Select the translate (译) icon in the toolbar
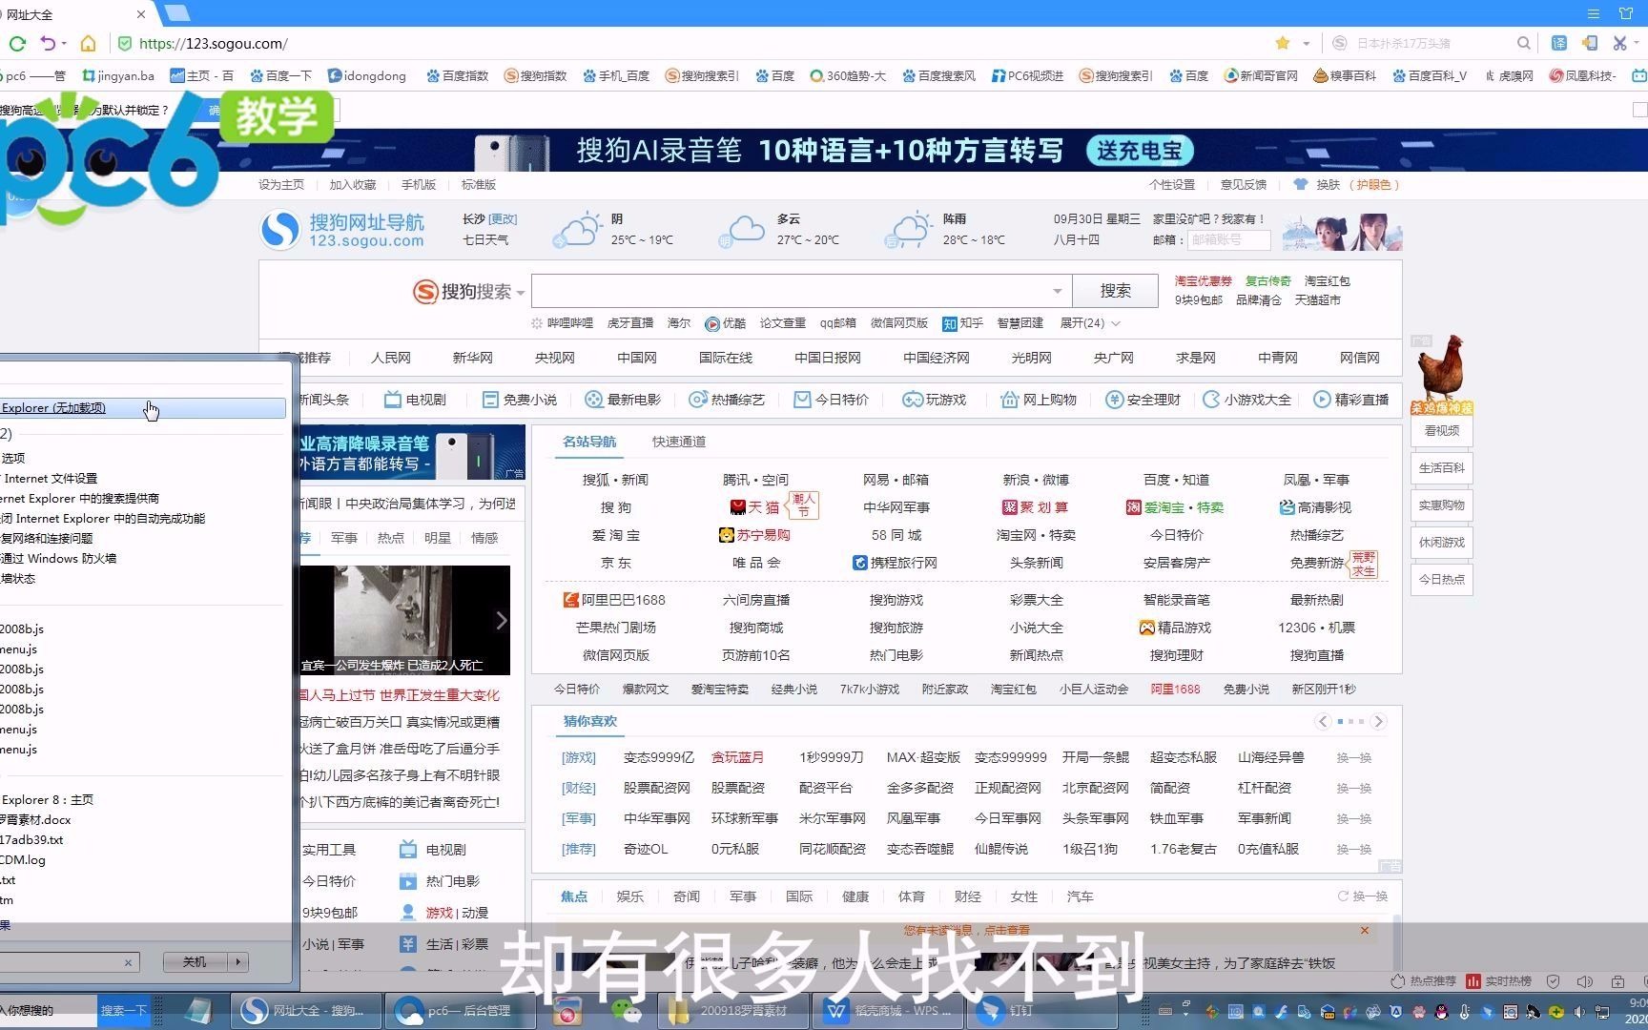1648x1030 pixels. 1559,43
